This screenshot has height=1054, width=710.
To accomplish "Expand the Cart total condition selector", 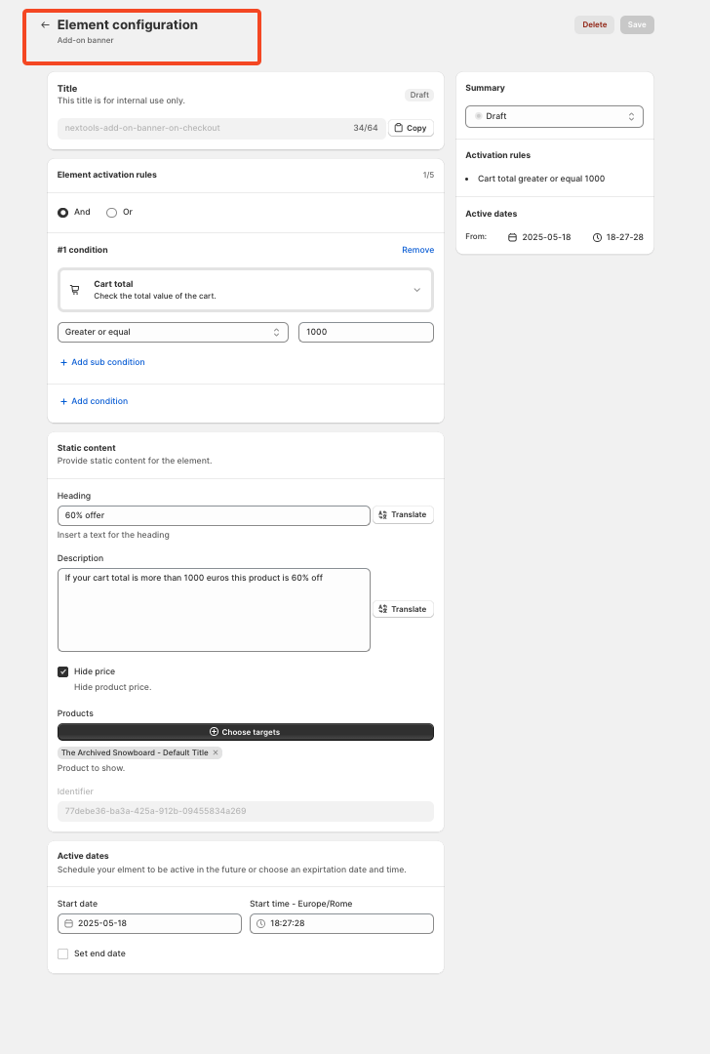I will point(416,290).
